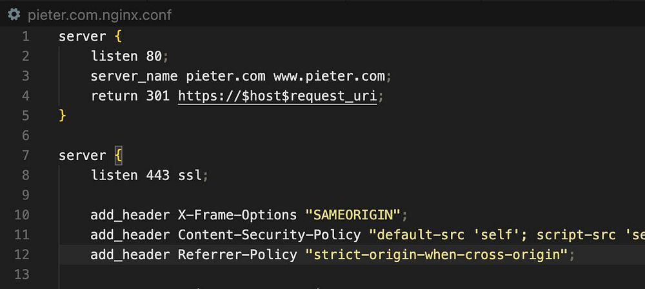Click the gear icon beside pieter.com.nginx.conf
Screen dimensions: 645x289
pos(14,15)
